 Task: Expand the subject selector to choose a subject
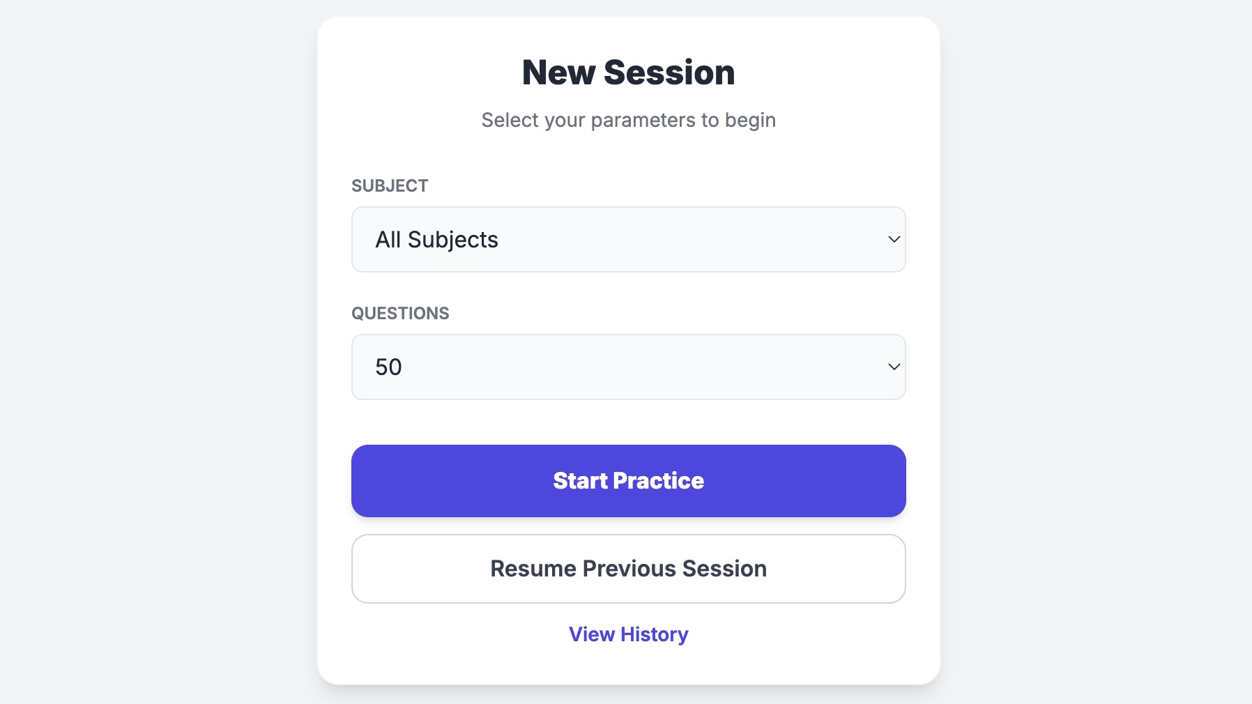[628, 239]
